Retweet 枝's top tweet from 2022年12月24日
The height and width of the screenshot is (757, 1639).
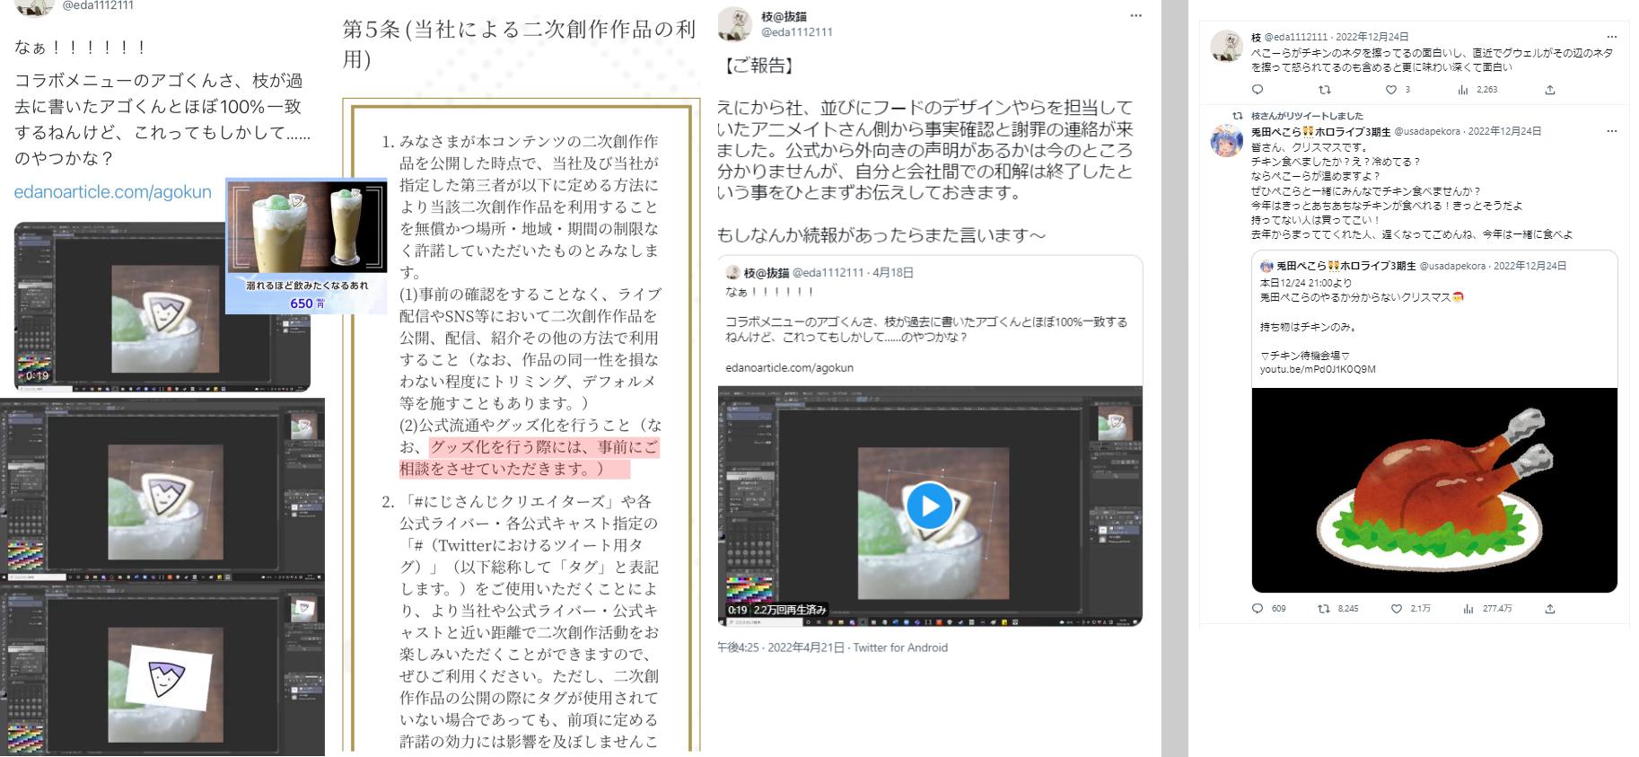click(1324, 90)
